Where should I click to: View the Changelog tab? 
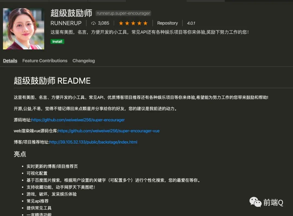click(84, 61)
